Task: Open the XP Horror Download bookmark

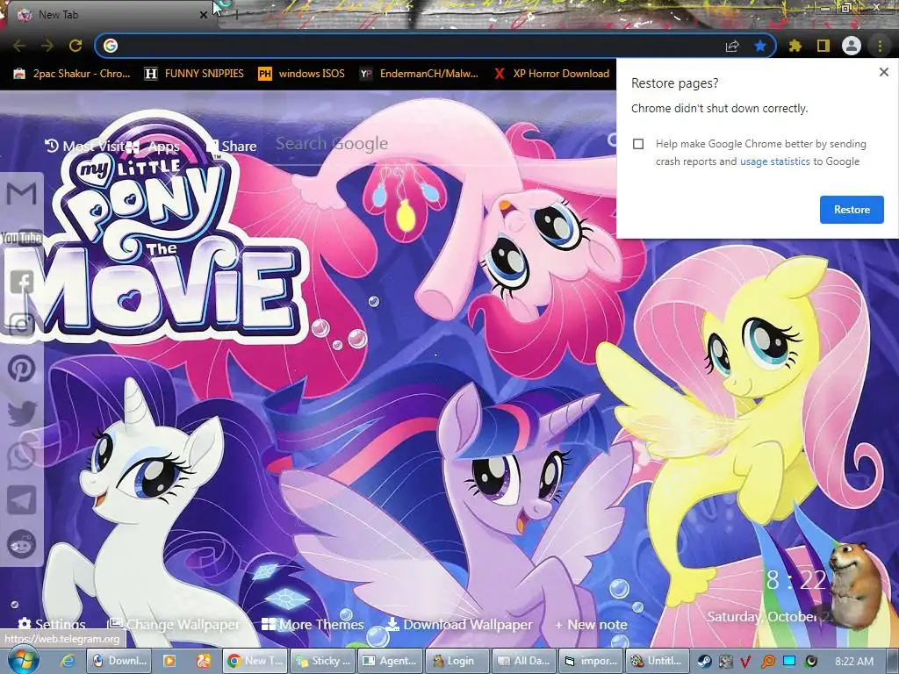Action: point(551,74)
